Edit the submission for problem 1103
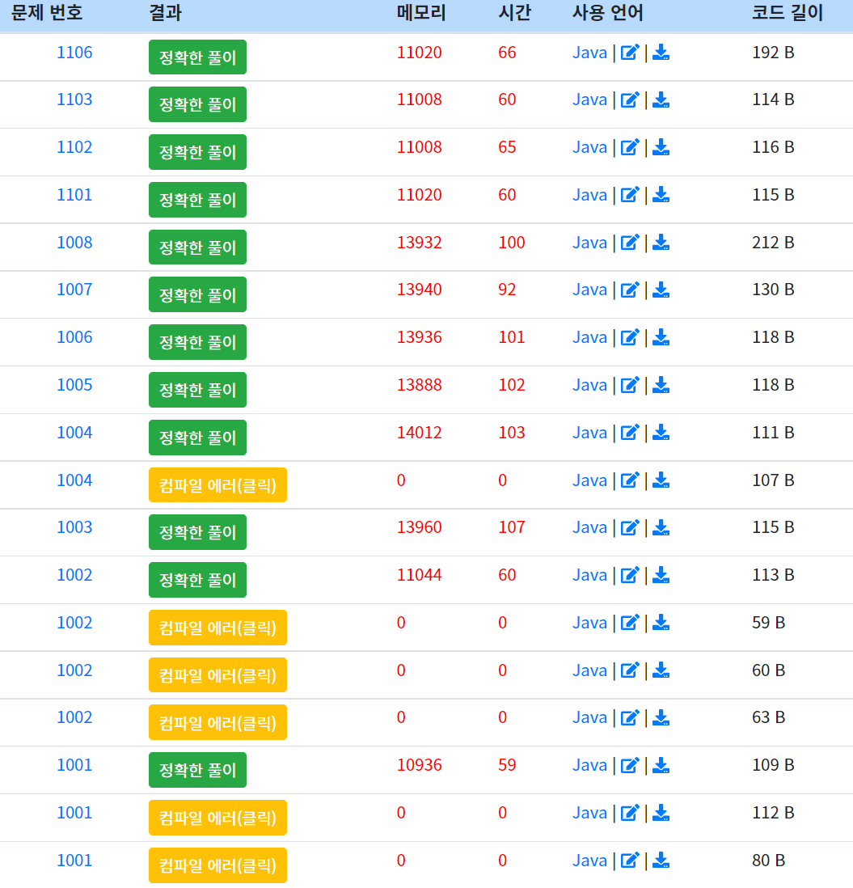853x888 pixels. pos(630,100)
